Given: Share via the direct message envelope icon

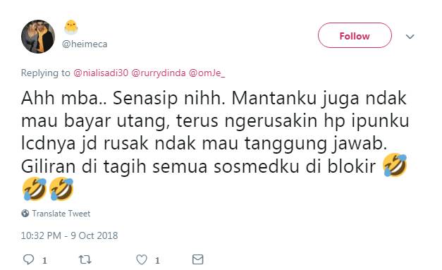Looking at the screenshot, I should 197,259.
